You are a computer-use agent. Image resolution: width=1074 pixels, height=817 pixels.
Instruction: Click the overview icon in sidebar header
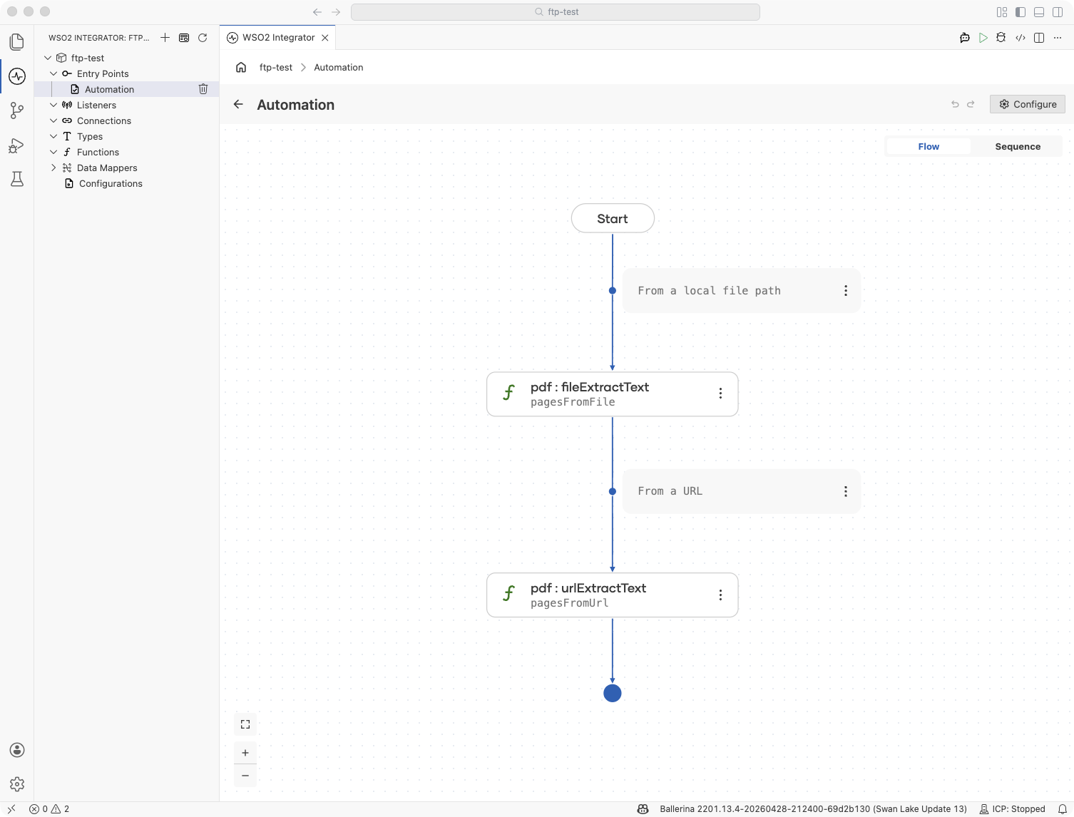coord(184,38)
